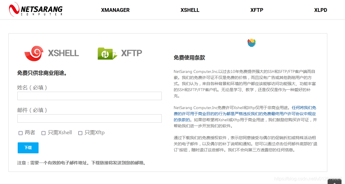
Task: Enable the 只需Xshell option
Action: 43,133
